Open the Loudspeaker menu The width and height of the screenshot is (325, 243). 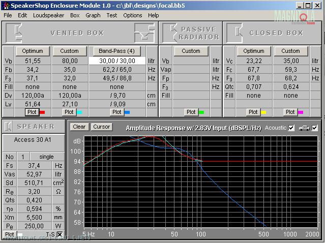click(48, 15)
